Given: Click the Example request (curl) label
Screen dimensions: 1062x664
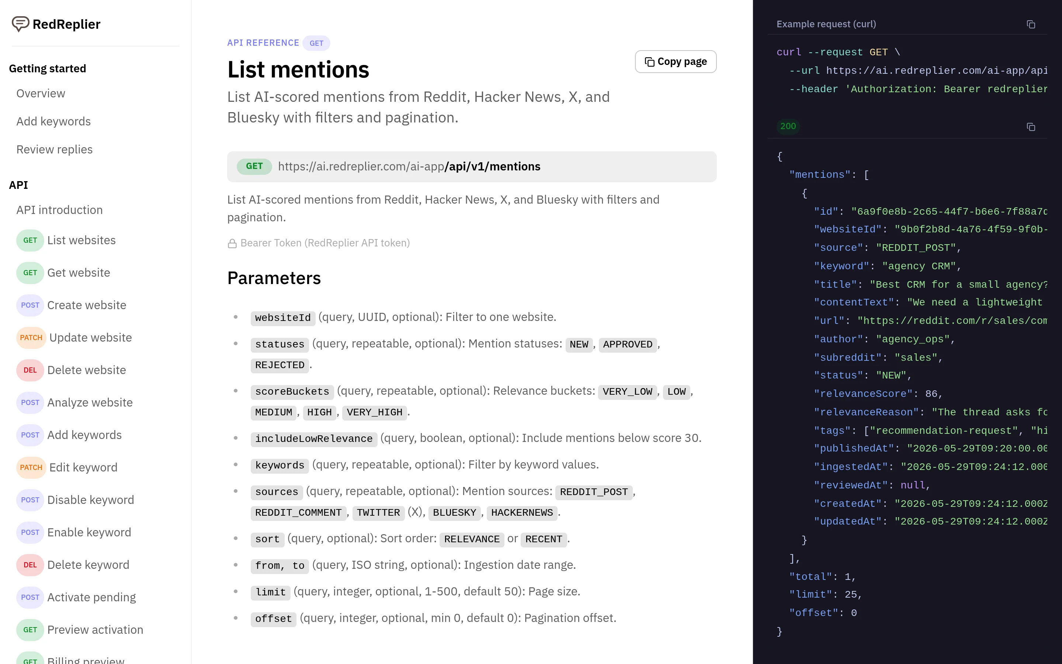Looking at the screenshot, I should pos(826,24).
